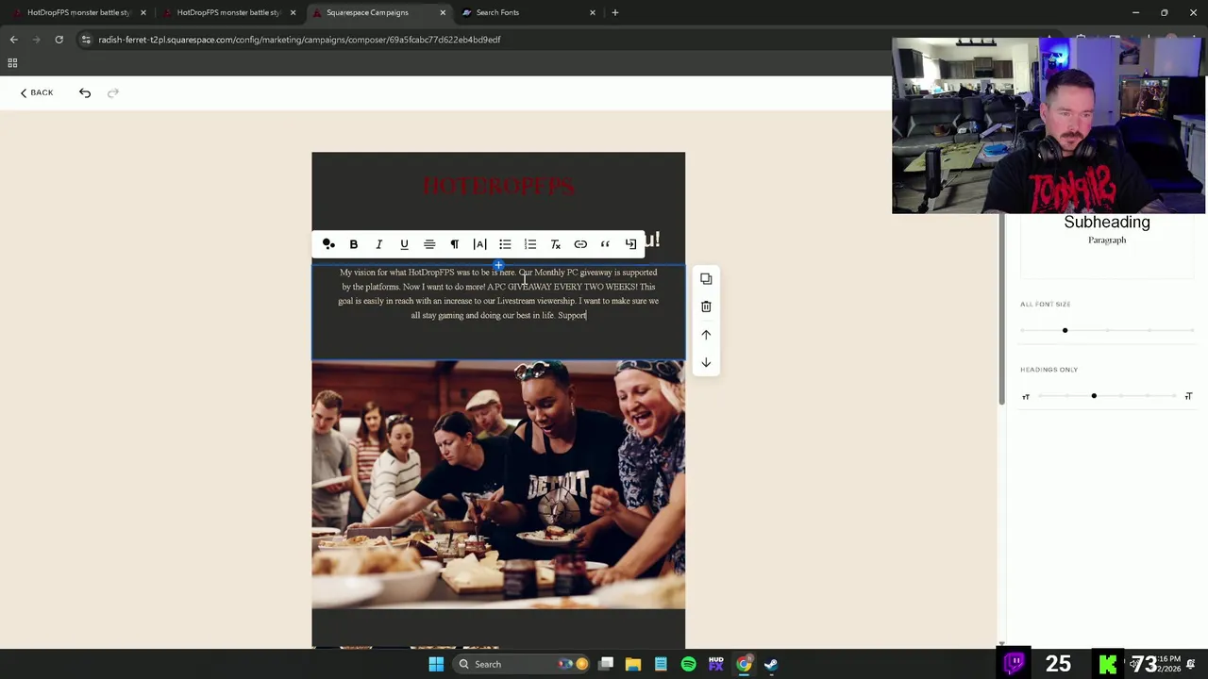
Task: Move the text block up
Action: click(706, 335)
